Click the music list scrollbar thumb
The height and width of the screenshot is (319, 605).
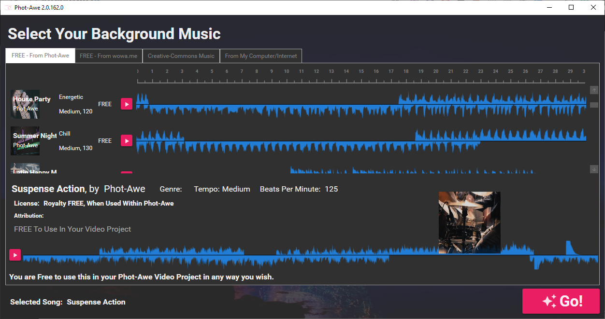tap(594, 105)
